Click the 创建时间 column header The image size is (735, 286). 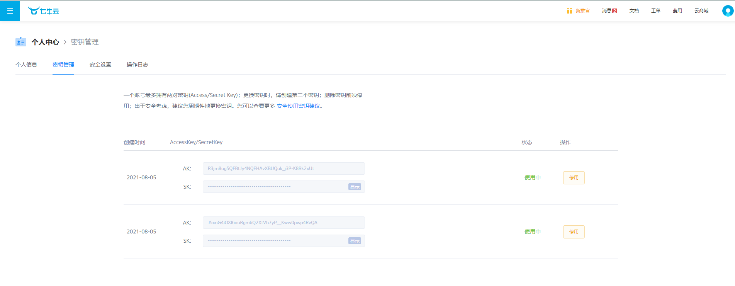tap(134, 142)
